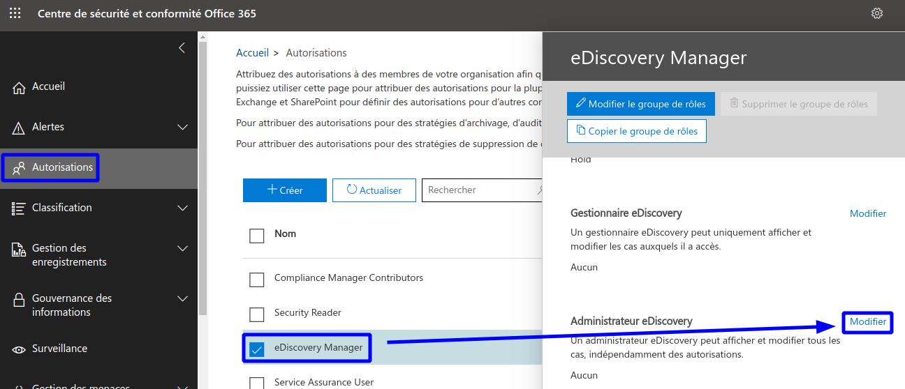The width and height of the screenshot is (905, 389).
Task: Click the Administrateur eDiscovery heading
Action: [631, 321]
